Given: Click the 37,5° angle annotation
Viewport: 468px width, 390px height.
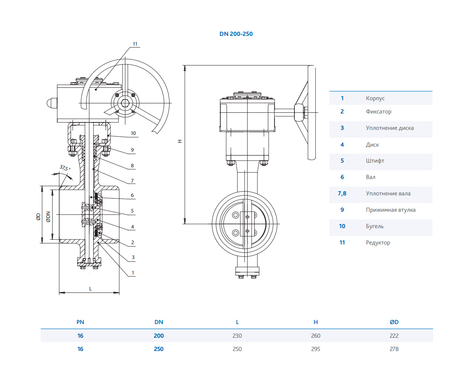Looking at the screenshot, I should click(x=64, y=168).
